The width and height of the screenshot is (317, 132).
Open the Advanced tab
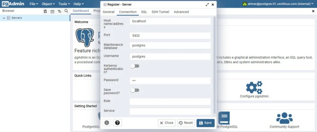tap(181, 12)
